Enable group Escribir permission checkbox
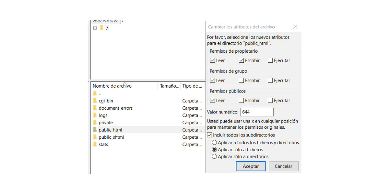 (241, 81)
